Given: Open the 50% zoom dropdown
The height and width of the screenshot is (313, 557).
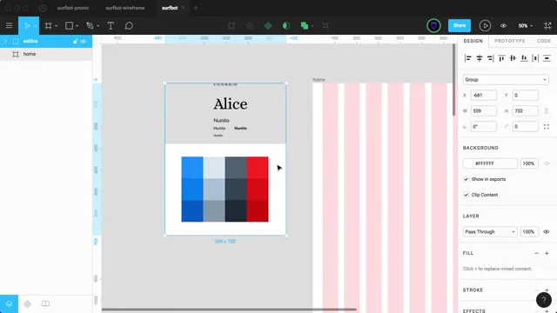Looking at the screenshot, I should (x=525, y=25).
